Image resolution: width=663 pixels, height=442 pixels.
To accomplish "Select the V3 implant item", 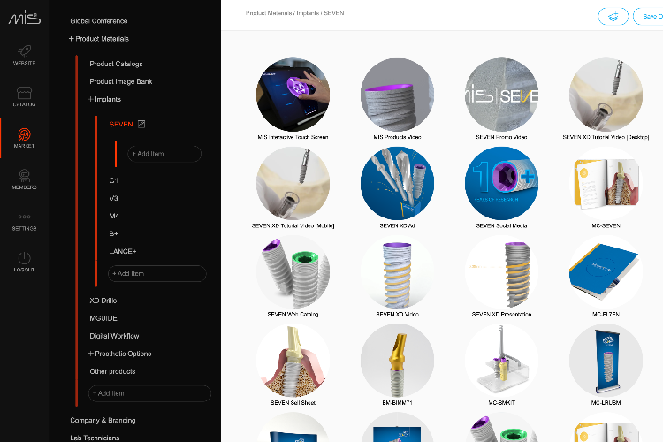I will click(x=114, y=198).
